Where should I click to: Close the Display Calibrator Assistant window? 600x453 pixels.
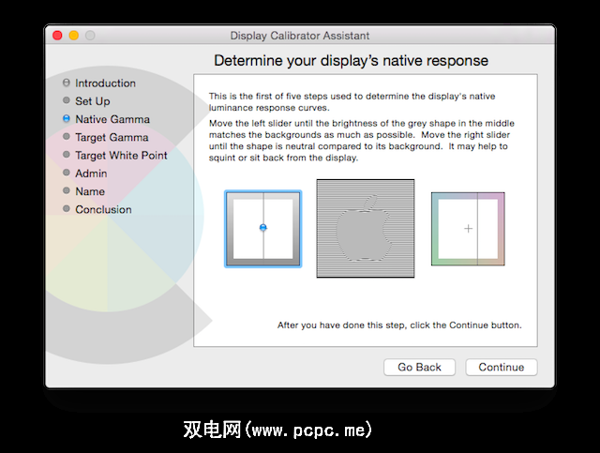pyautogui.click(x=57, y=36)
